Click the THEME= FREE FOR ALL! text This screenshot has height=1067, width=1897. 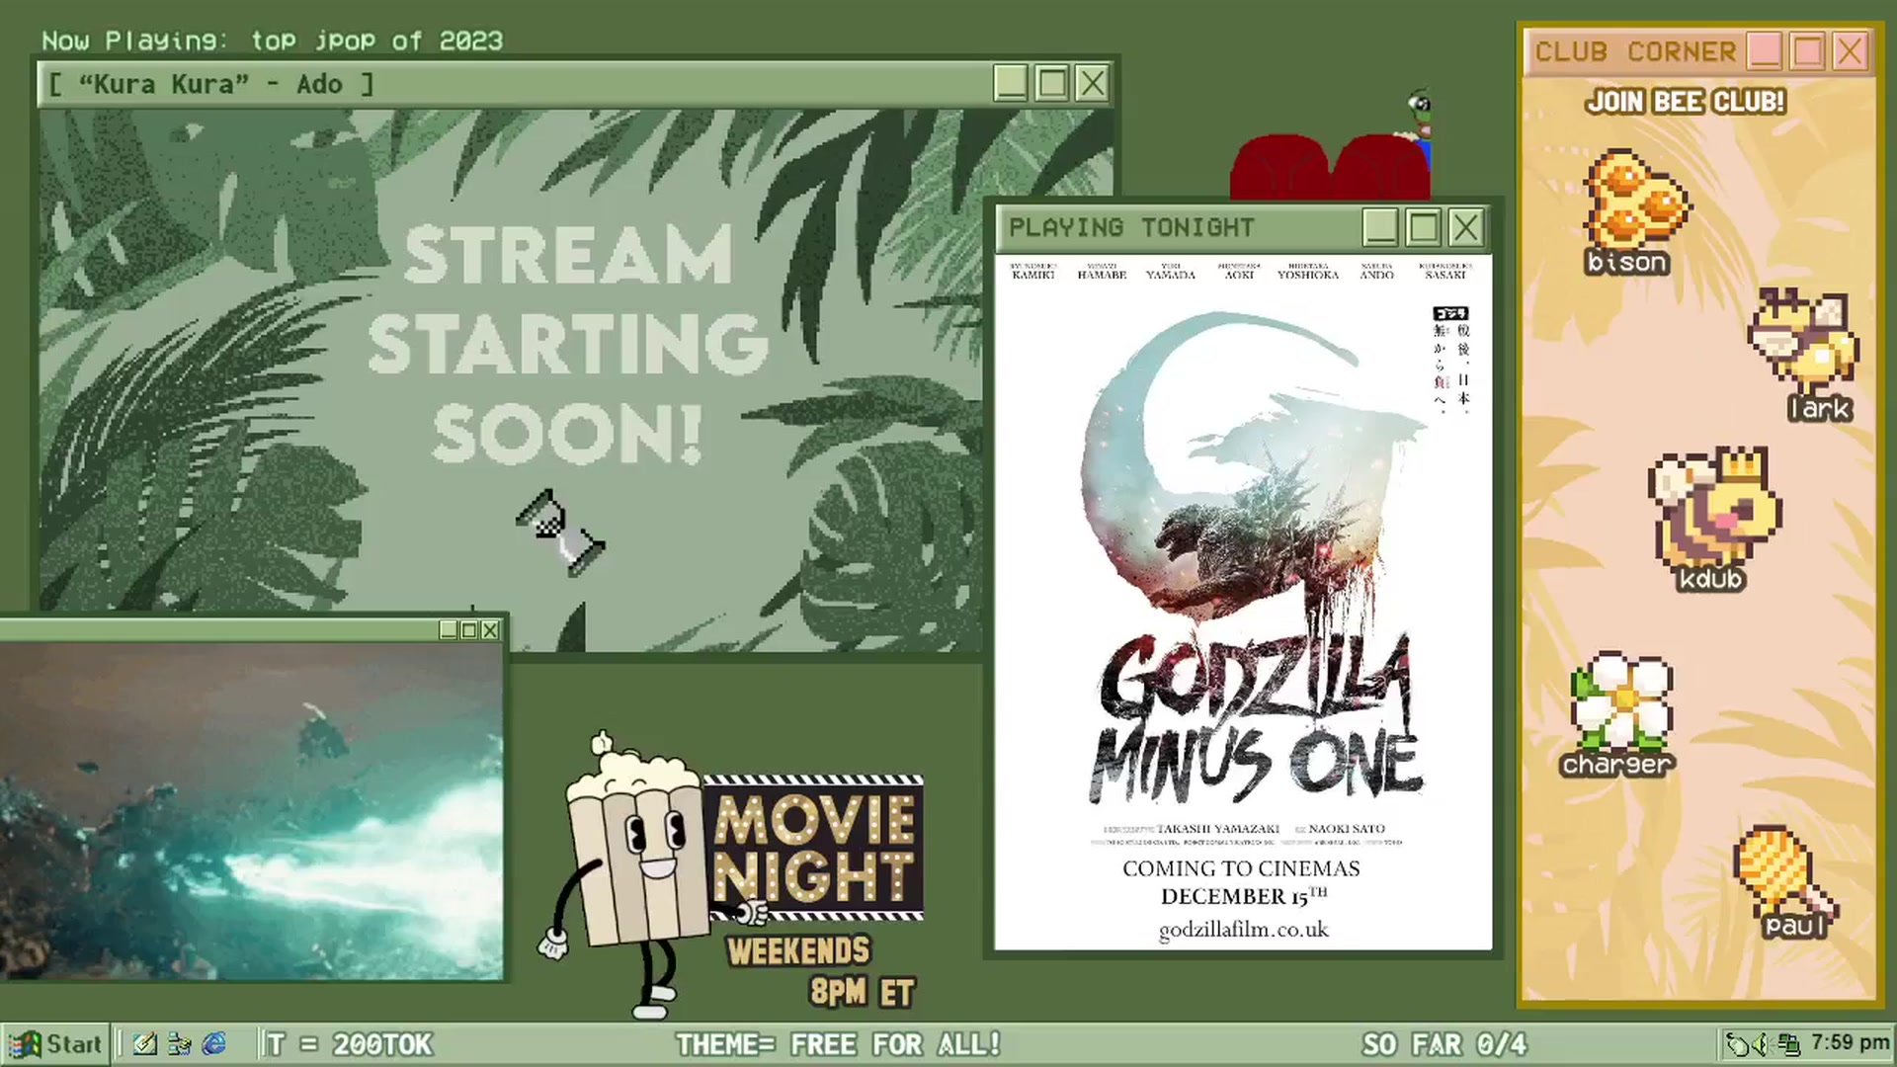(838, 1044)
